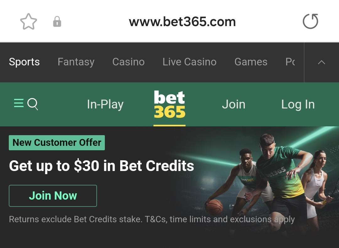Click the New Customer Offer badge

pos(57,143)
